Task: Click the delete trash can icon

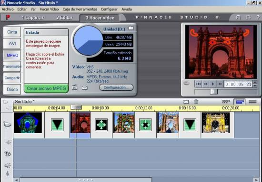Action: (x=196, y=102)
